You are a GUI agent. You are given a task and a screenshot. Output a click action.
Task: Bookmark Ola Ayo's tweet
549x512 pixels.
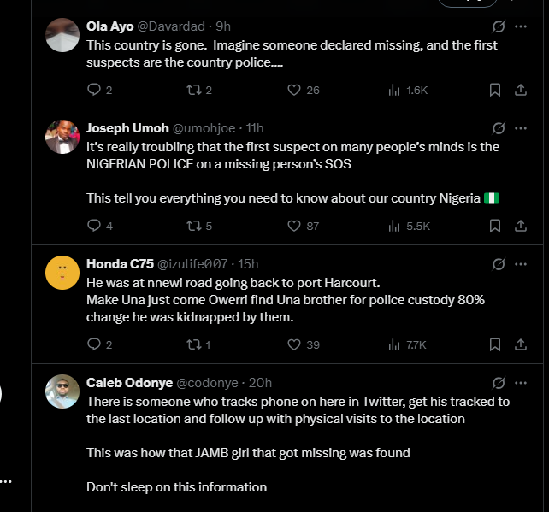(x=494, y=90)
